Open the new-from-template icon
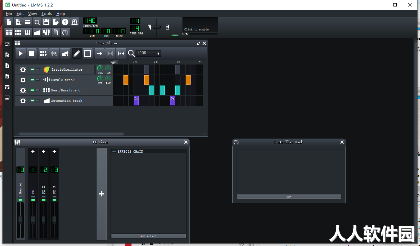Viewport: 420px width, 246px height. 18,22
